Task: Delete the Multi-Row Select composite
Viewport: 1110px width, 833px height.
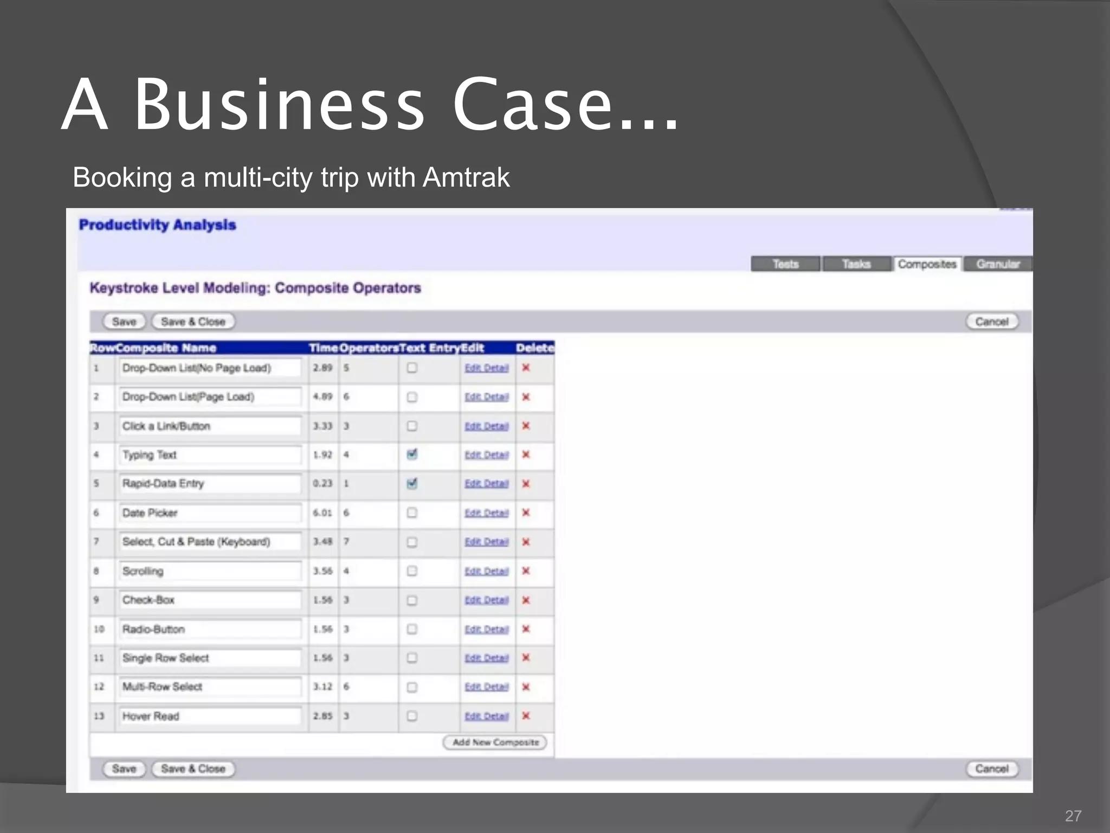Action: coord(525,687)
